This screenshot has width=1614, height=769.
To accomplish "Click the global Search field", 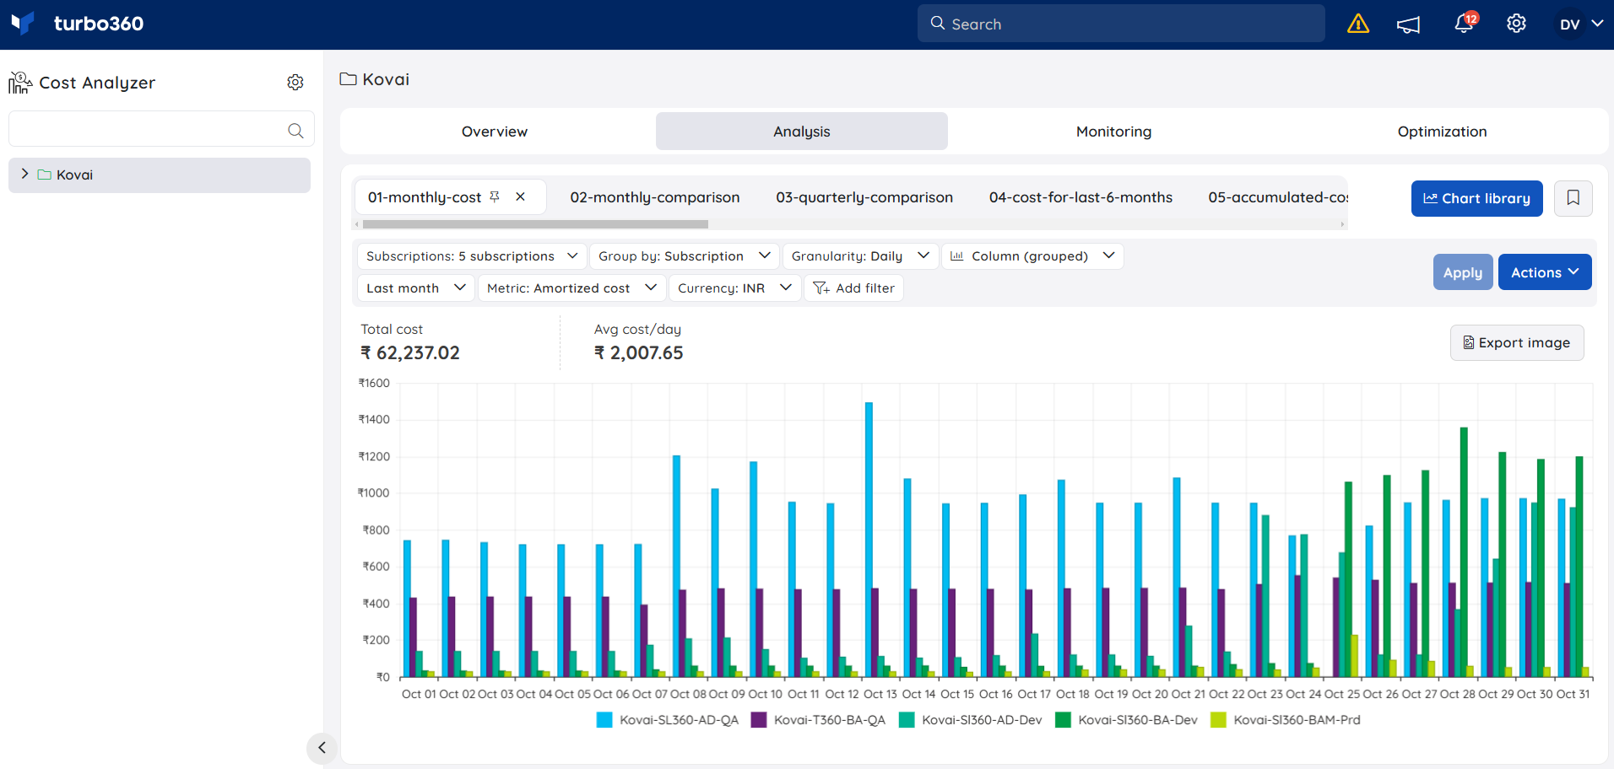I will click(1121, 24).
